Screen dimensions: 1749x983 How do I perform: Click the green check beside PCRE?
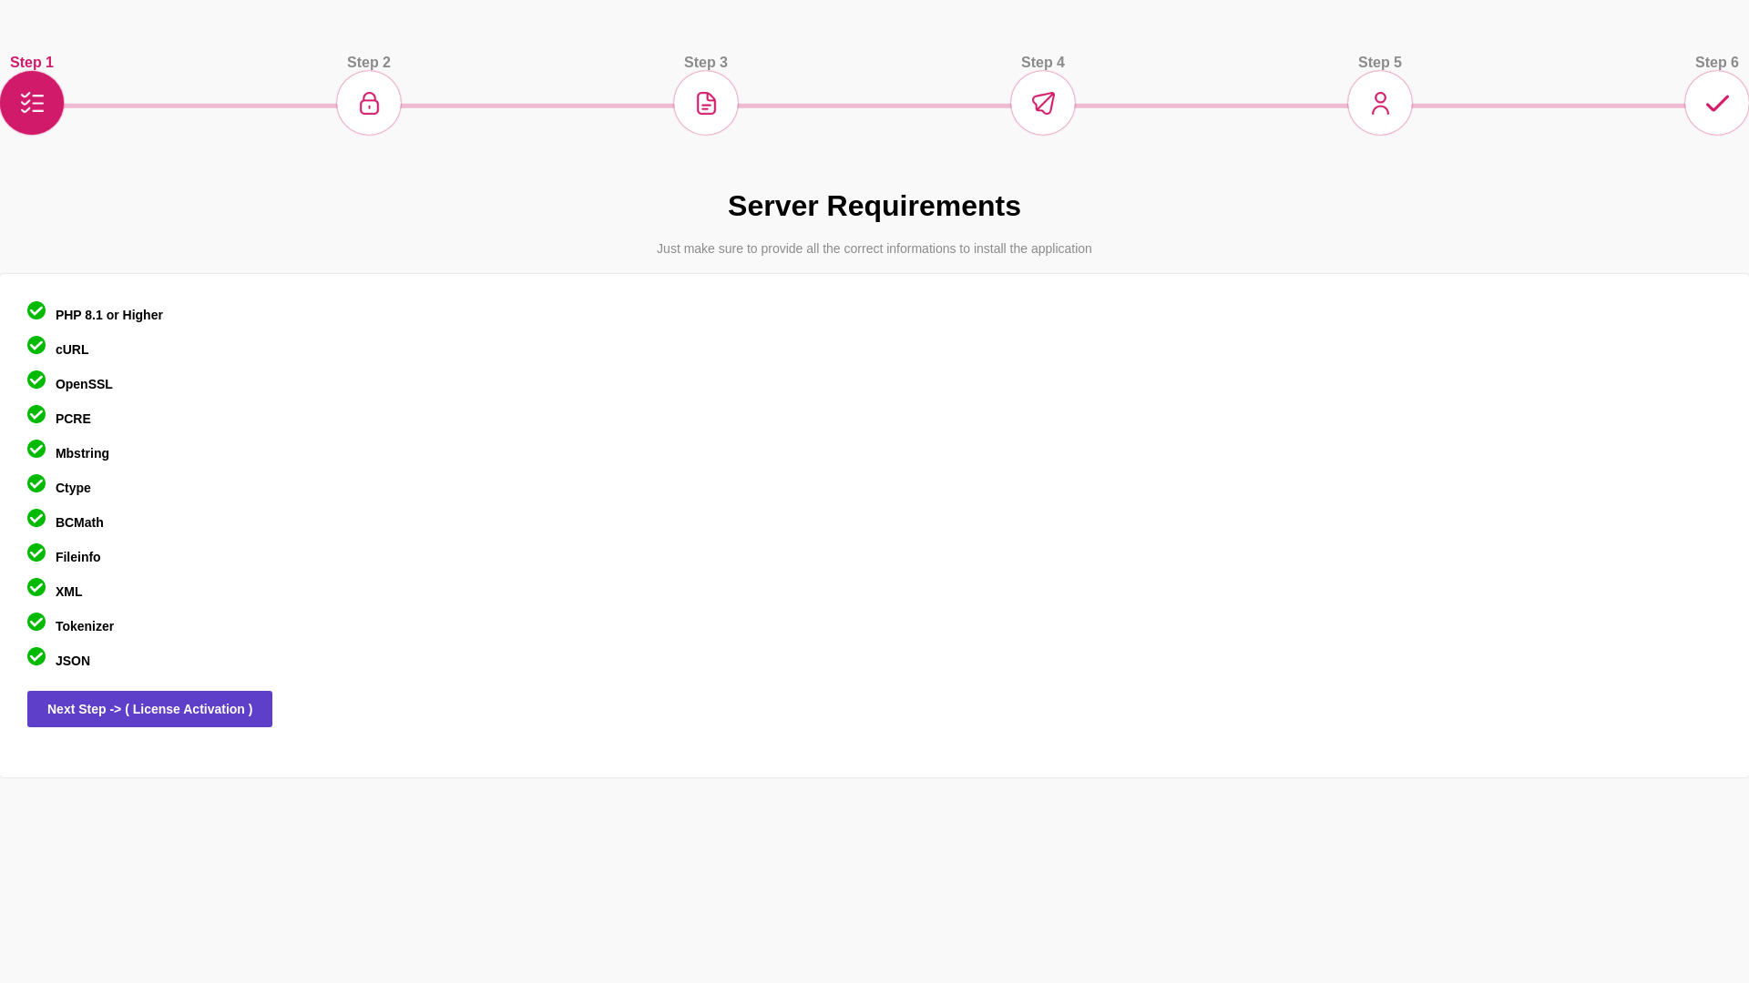click(36, 414)
